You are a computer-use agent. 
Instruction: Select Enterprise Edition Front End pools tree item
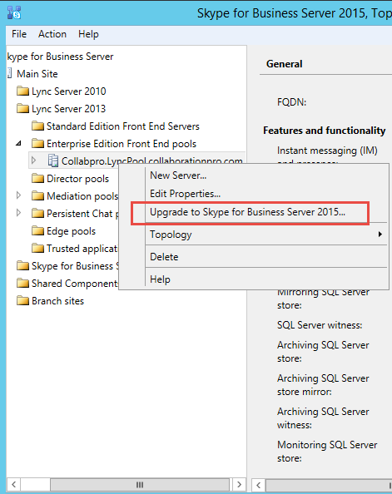[x=122, y=144]
